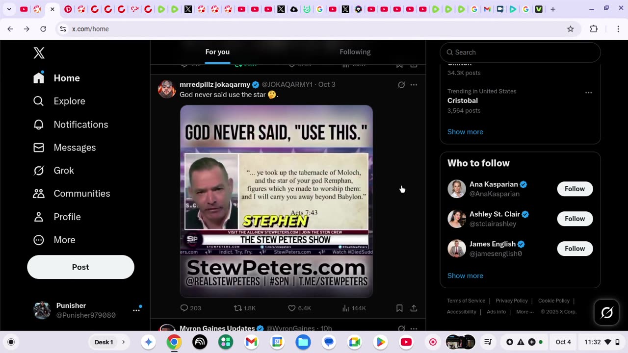The height and width of the screenshot is (353, 628).
Task: Open James English avatar
Action: pyautogui.click(x=457, y=249)
